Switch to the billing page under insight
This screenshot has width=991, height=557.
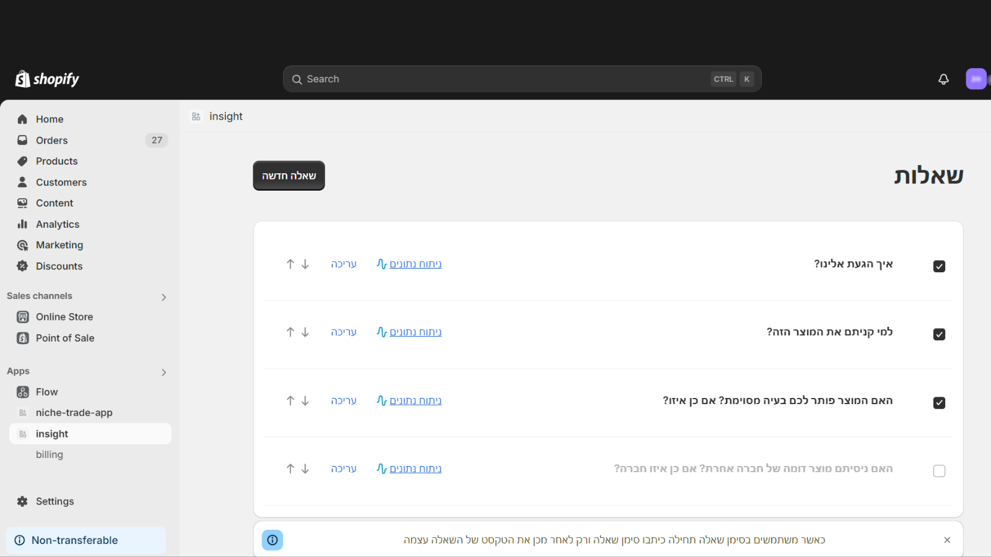(50, 454)
